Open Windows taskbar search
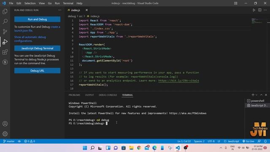This screenshot has width=270, height=152. (x=92, y=148)
